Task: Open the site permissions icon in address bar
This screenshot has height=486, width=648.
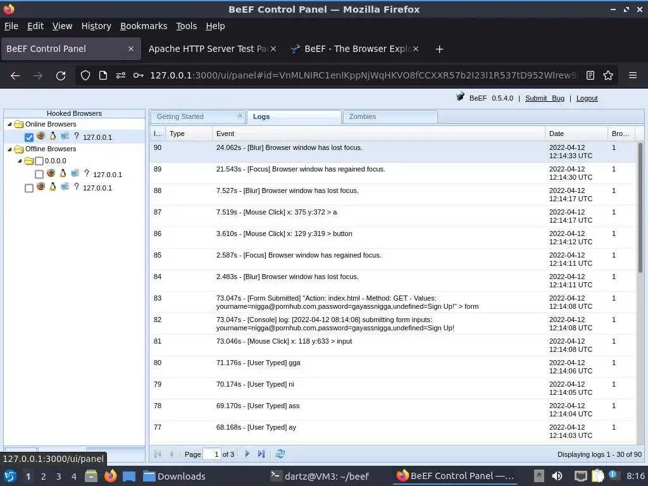Action: 121,75
